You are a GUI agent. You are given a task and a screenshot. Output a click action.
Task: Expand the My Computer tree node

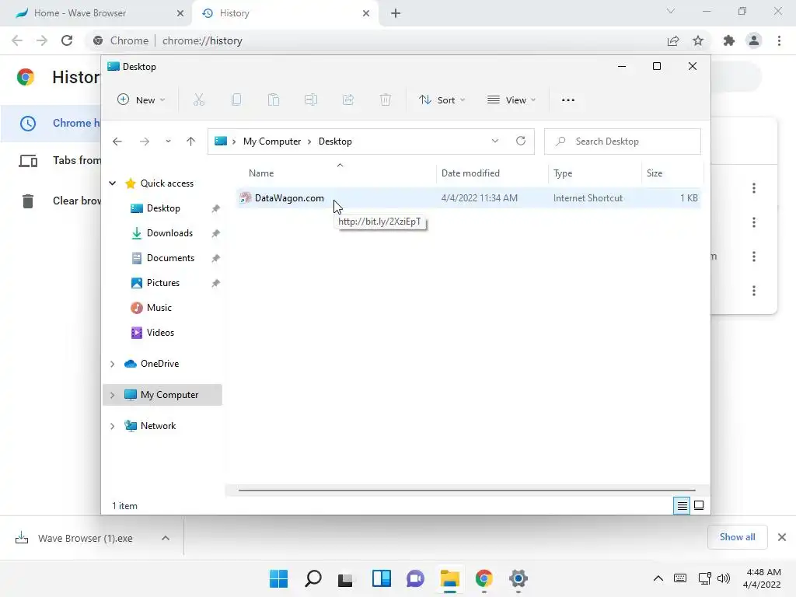(x=113, y=395)
